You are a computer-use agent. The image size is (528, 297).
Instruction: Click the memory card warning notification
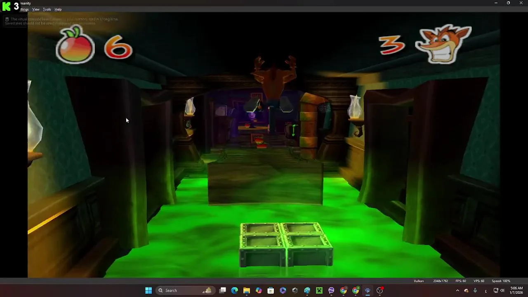[62, 21]
